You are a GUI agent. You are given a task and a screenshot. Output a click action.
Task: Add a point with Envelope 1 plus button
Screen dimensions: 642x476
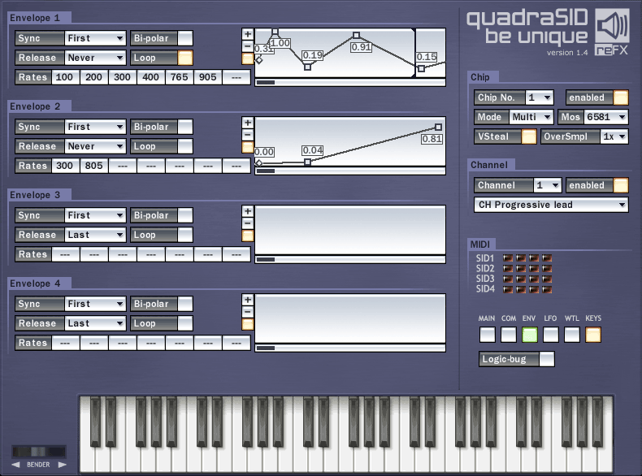248,34
